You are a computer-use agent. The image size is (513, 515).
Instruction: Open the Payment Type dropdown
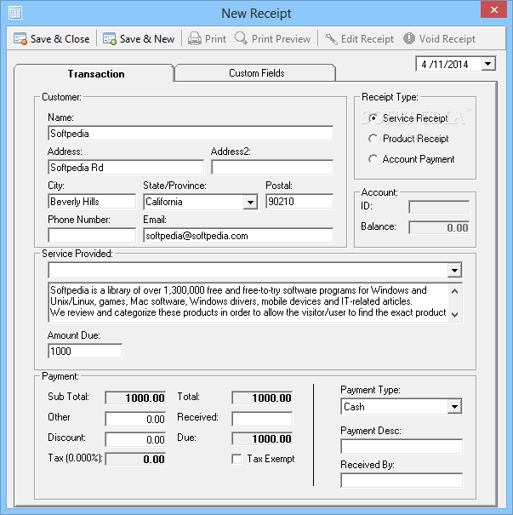[454, 407]
